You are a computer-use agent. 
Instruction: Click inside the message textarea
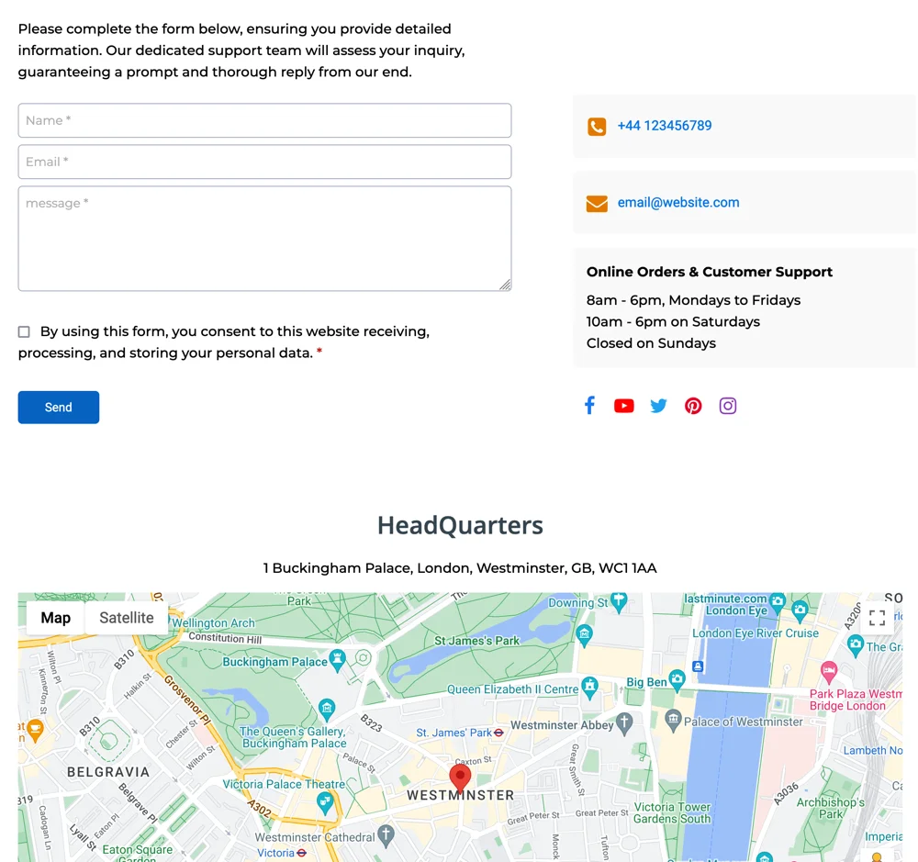264,237
